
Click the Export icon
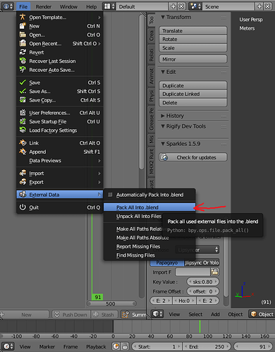(x=23, y=182)
